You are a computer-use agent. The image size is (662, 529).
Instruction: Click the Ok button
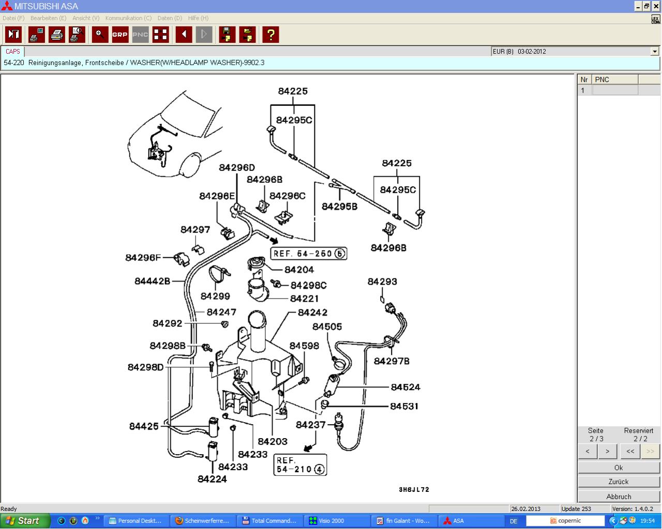pos(619,468)
